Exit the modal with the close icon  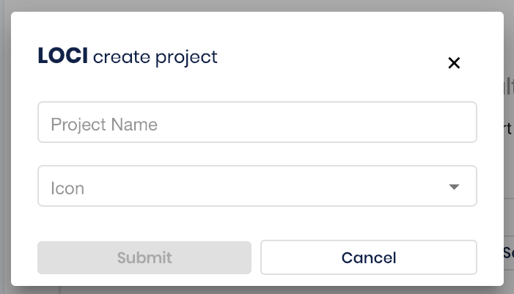[454, 63]
